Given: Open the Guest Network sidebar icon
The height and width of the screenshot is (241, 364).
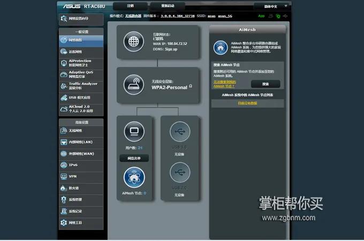Looking at the screenshot, I should click(x=64, y=51).
